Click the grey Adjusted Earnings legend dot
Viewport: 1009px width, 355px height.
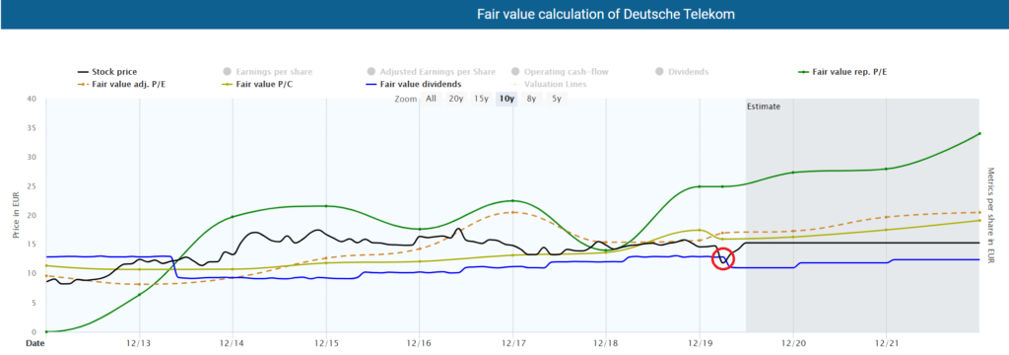coord(370,72)
